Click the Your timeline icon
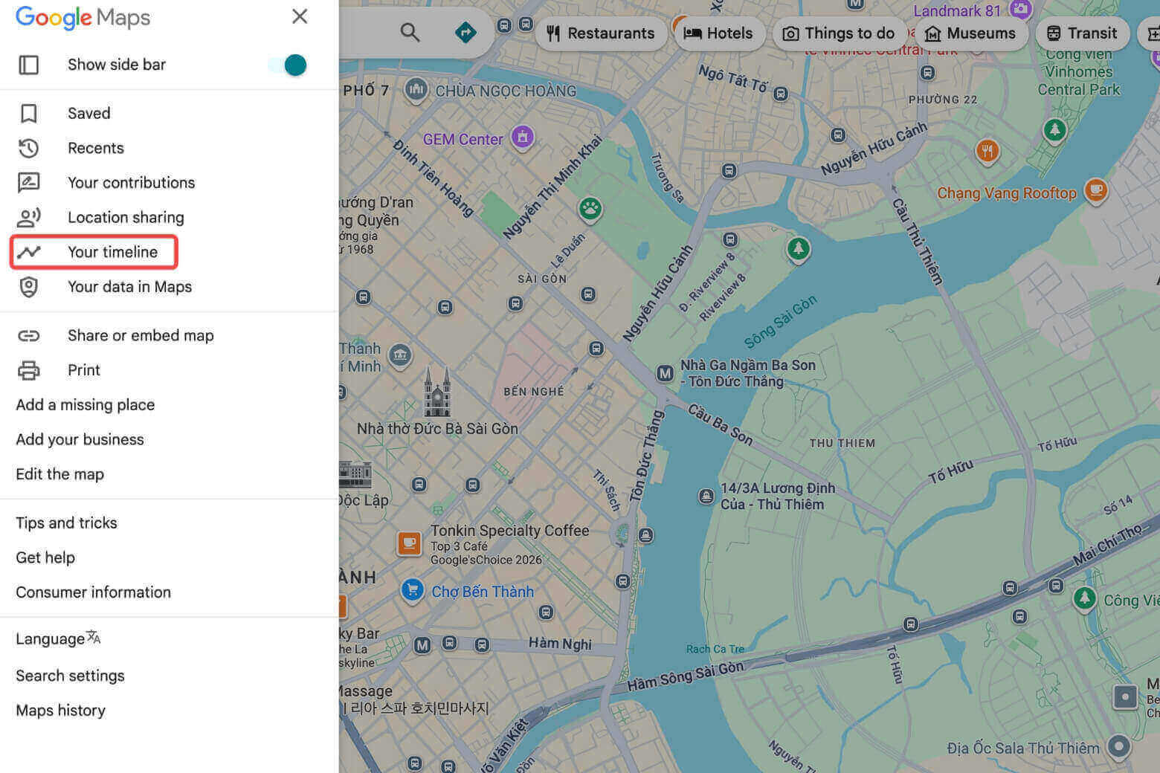1160x773 pixels. tap(29, 252)
